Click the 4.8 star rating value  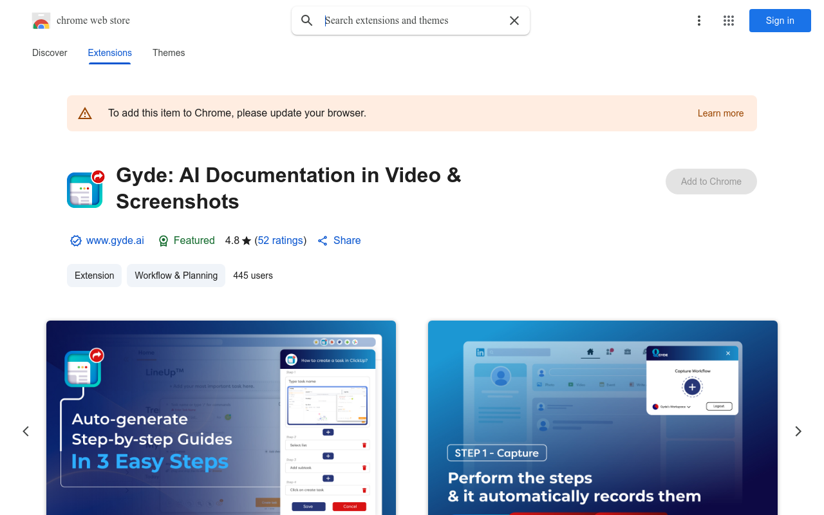click(232, 241)
